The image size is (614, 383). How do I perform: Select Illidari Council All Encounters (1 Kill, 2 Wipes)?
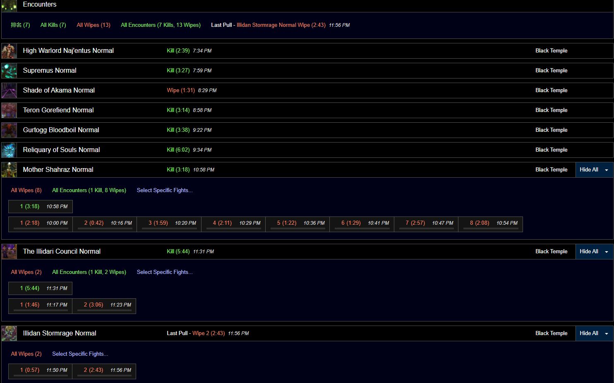pyautogui.click(x=89, y=272)
